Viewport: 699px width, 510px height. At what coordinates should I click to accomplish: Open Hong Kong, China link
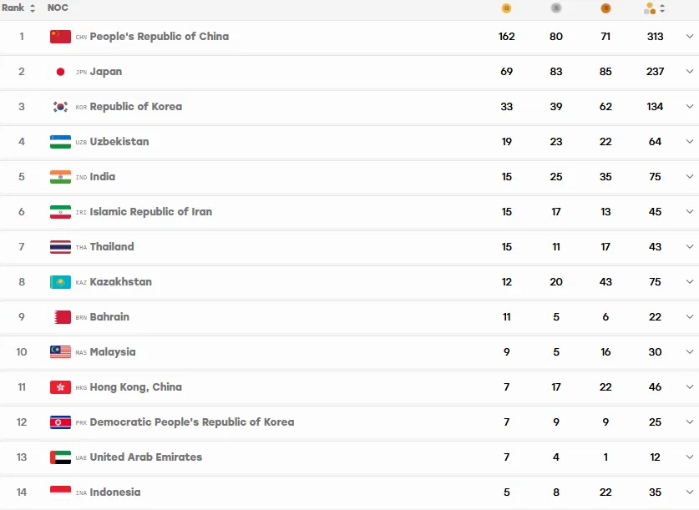(136, 387)
